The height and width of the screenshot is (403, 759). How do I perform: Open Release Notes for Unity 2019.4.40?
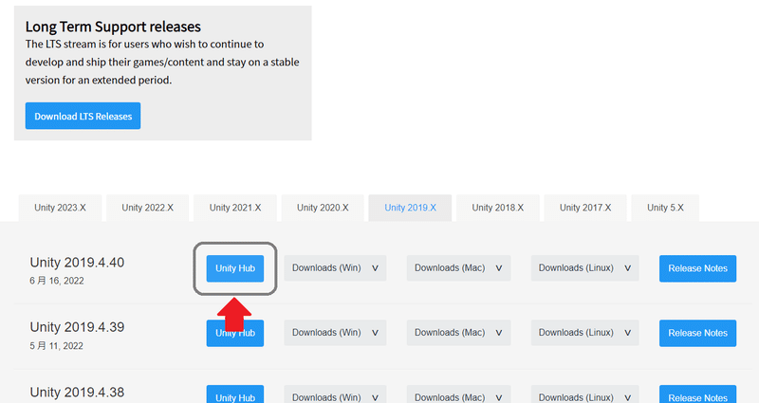(697, 268)
